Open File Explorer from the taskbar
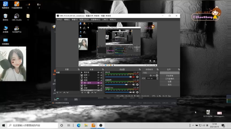Image resolution: width=231 pixels, height=129 pixels. pos(86,125)
